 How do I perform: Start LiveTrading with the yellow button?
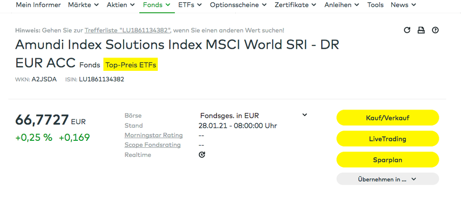(x=387, y=139)
